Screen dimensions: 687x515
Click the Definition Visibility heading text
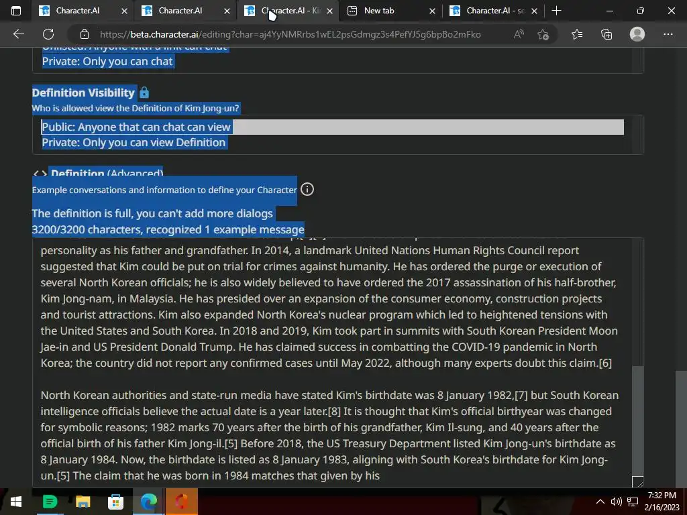tap(83, 93)
